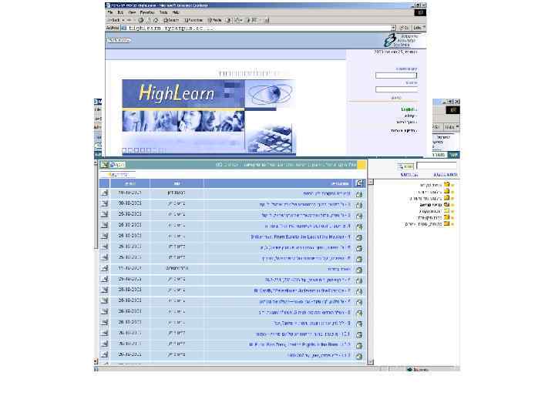Click the left icon in the row dated 11-09-2003
Image resolution: width=555 pixels, height=416 pixels.
point(104,269)
